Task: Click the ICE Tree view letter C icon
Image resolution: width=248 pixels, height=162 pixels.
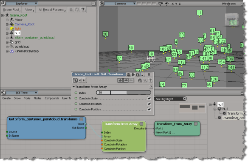Action: point(3,93)
